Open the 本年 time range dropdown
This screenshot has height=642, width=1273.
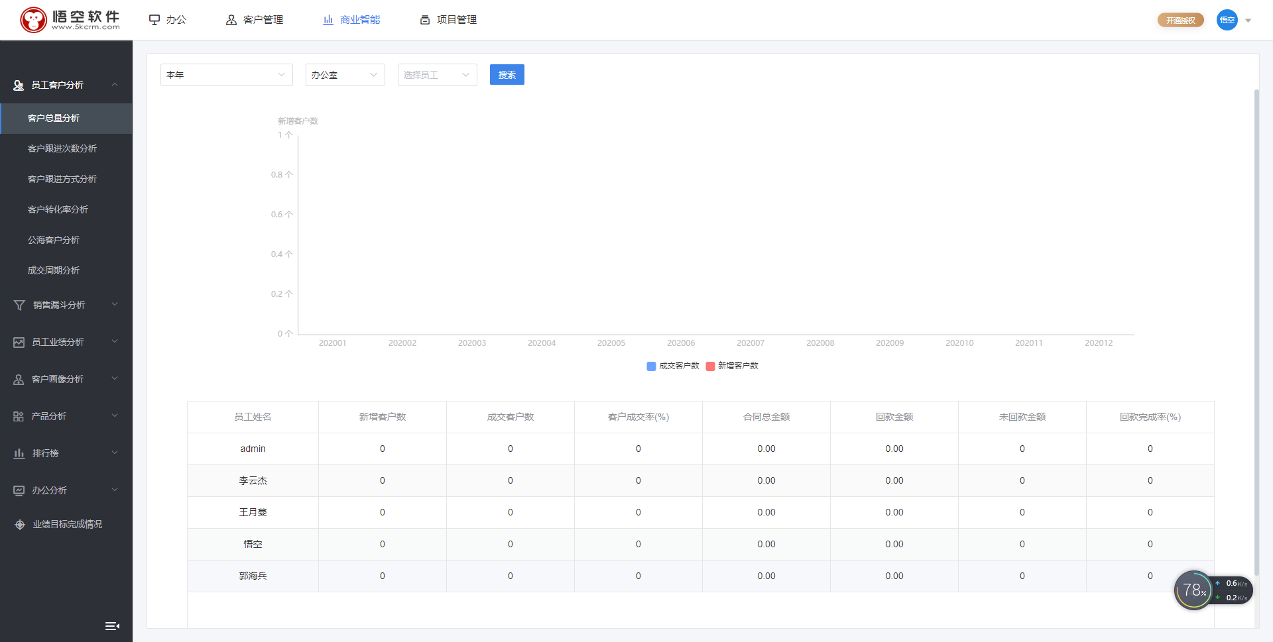(x=226, y=75)
